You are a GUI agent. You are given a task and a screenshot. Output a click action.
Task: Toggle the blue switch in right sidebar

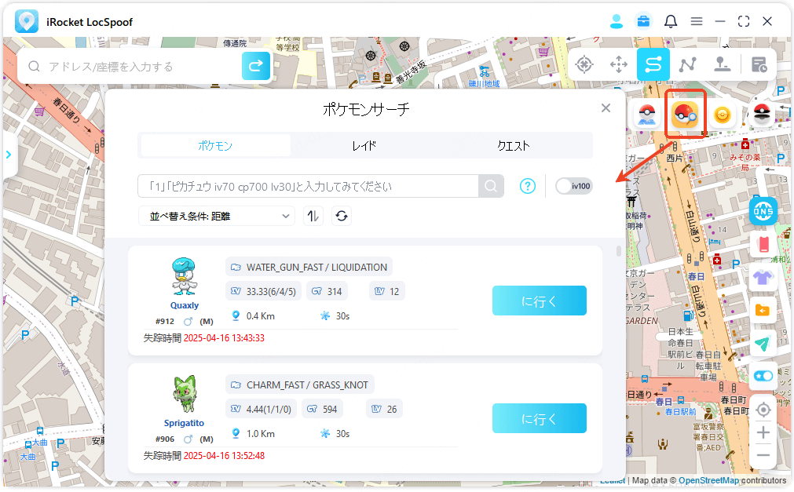point(763,376)
